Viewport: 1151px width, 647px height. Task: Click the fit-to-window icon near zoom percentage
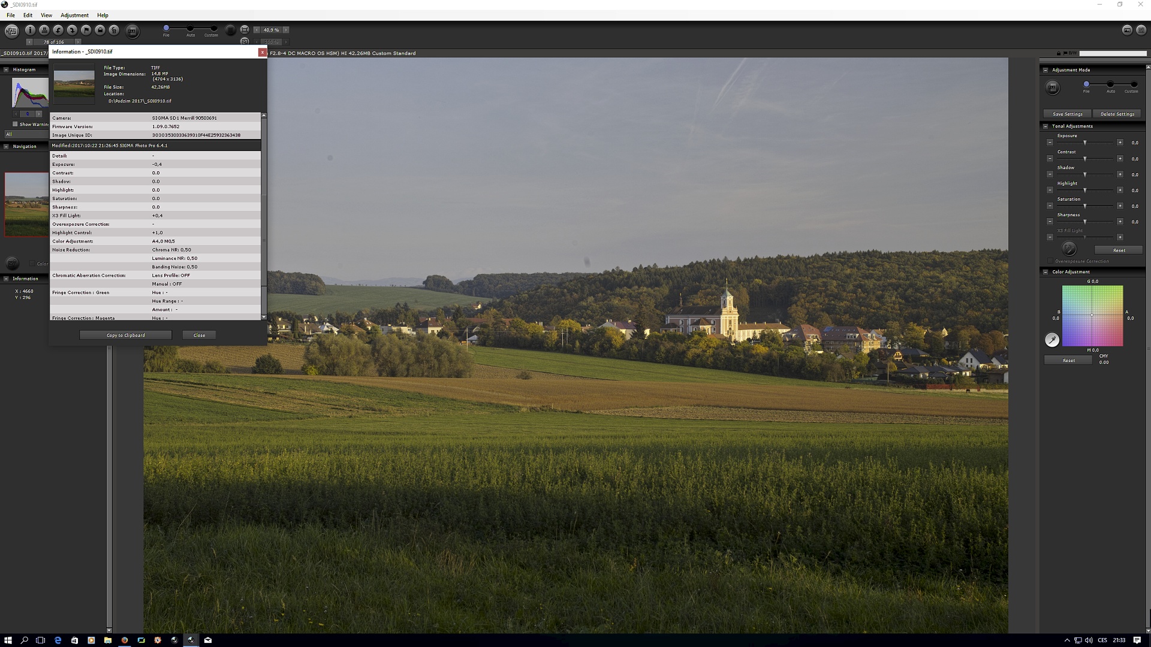(245, 29)
